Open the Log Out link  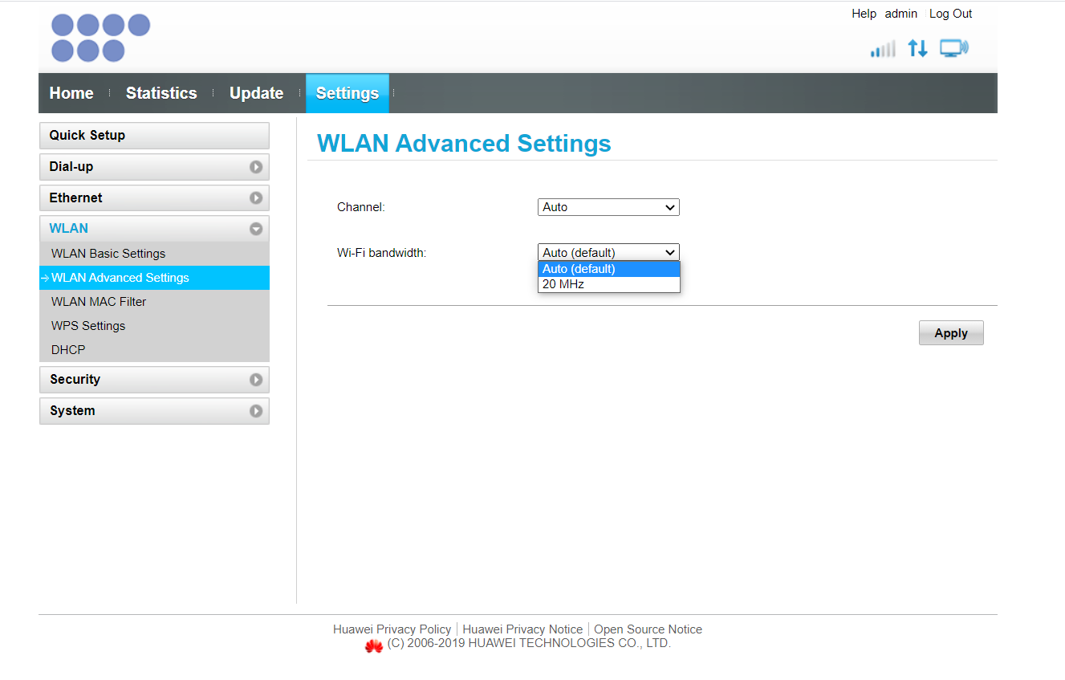[951, 14]
